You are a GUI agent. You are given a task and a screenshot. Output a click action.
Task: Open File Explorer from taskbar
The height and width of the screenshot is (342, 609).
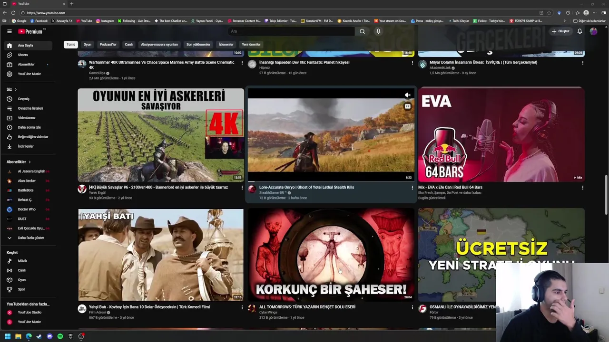(x=18, y=336)
